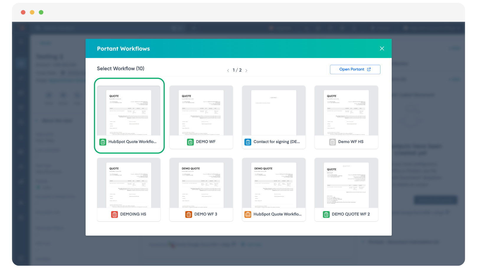477x268 pixels.
Task: Click green icon beside first HubSpot Quote Workflow
Action: coord(102,142)
